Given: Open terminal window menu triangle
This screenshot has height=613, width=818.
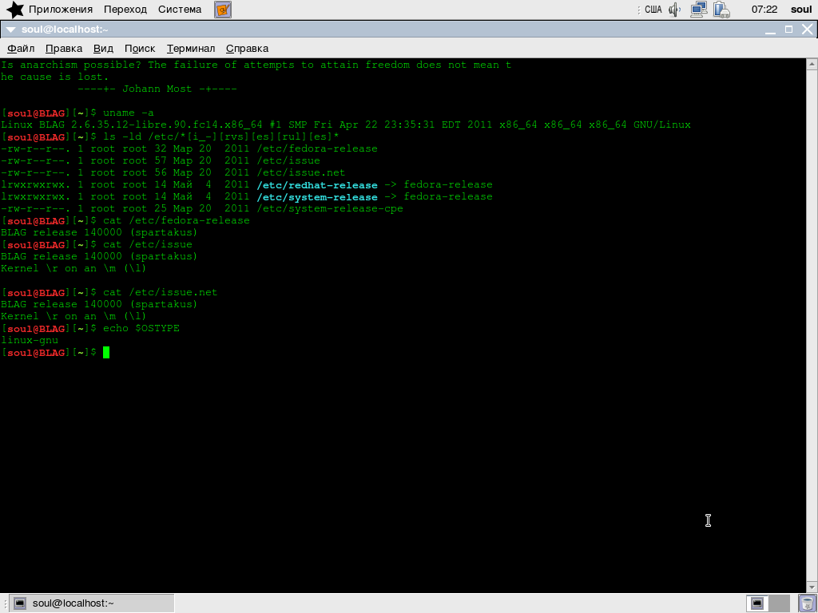Looking at the screenshot, I should 10,30.
